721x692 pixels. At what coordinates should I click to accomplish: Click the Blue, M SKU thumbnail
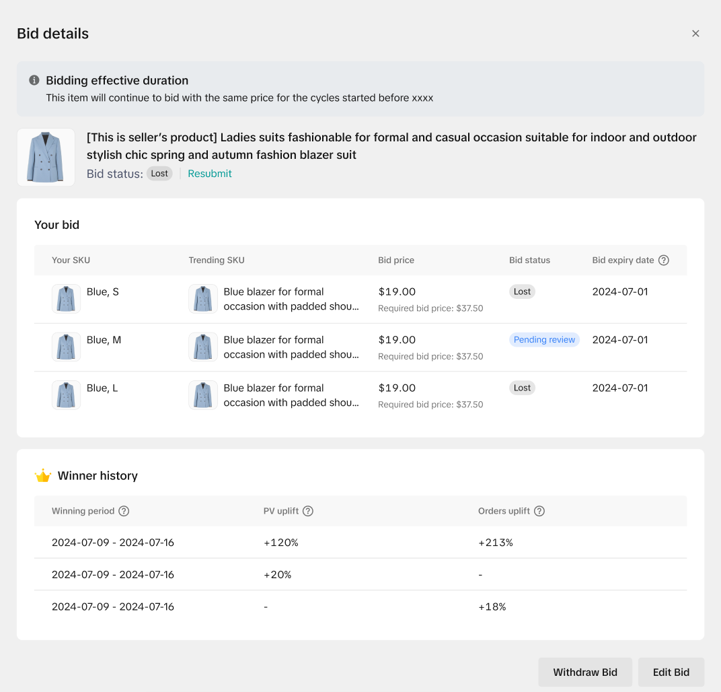[66, 347]
